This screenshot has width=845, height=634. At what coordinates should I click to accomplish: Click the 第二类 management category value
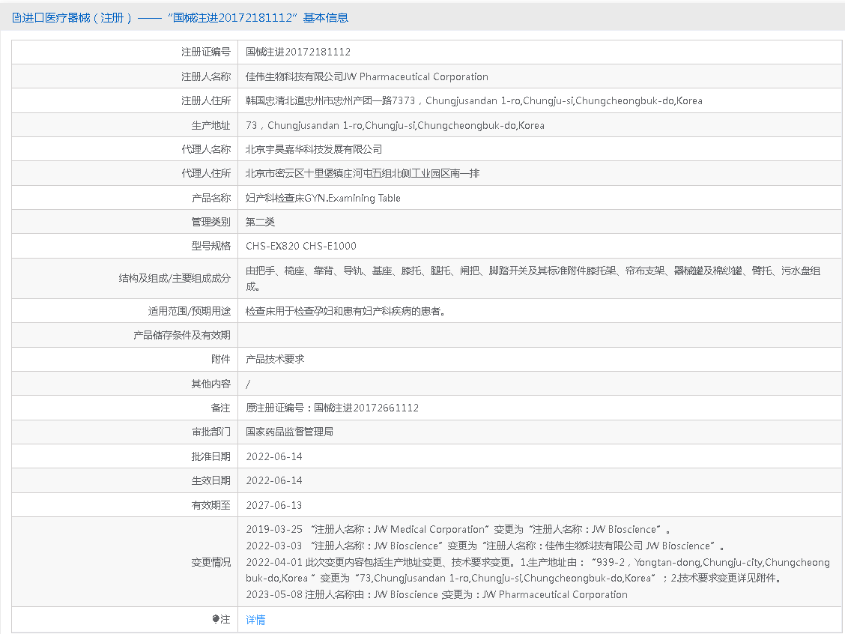coord(261,222)
